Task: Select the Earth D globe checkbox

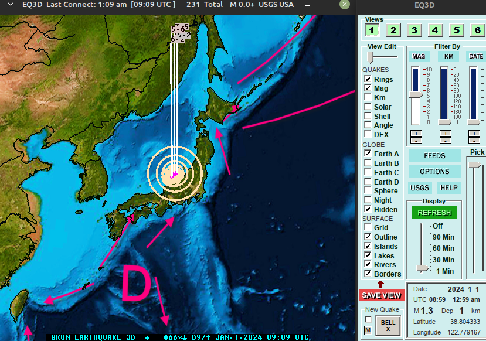Action: tap(368, 181)
